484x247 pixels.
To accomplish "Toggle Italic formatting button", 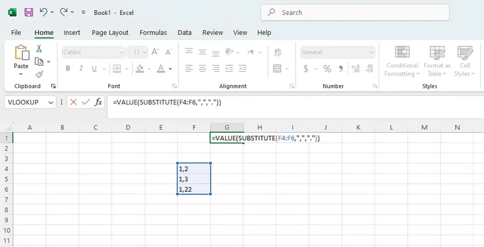I will coord(81,68).
